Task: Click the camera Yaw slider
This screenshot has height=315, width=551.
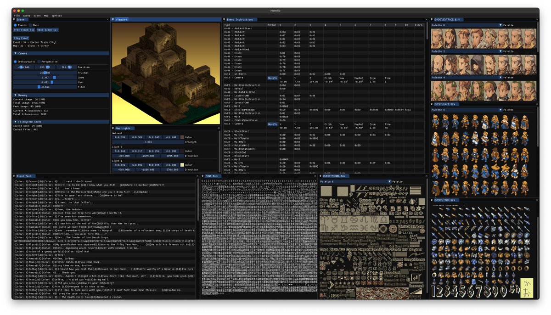Action: coord(45,82)
